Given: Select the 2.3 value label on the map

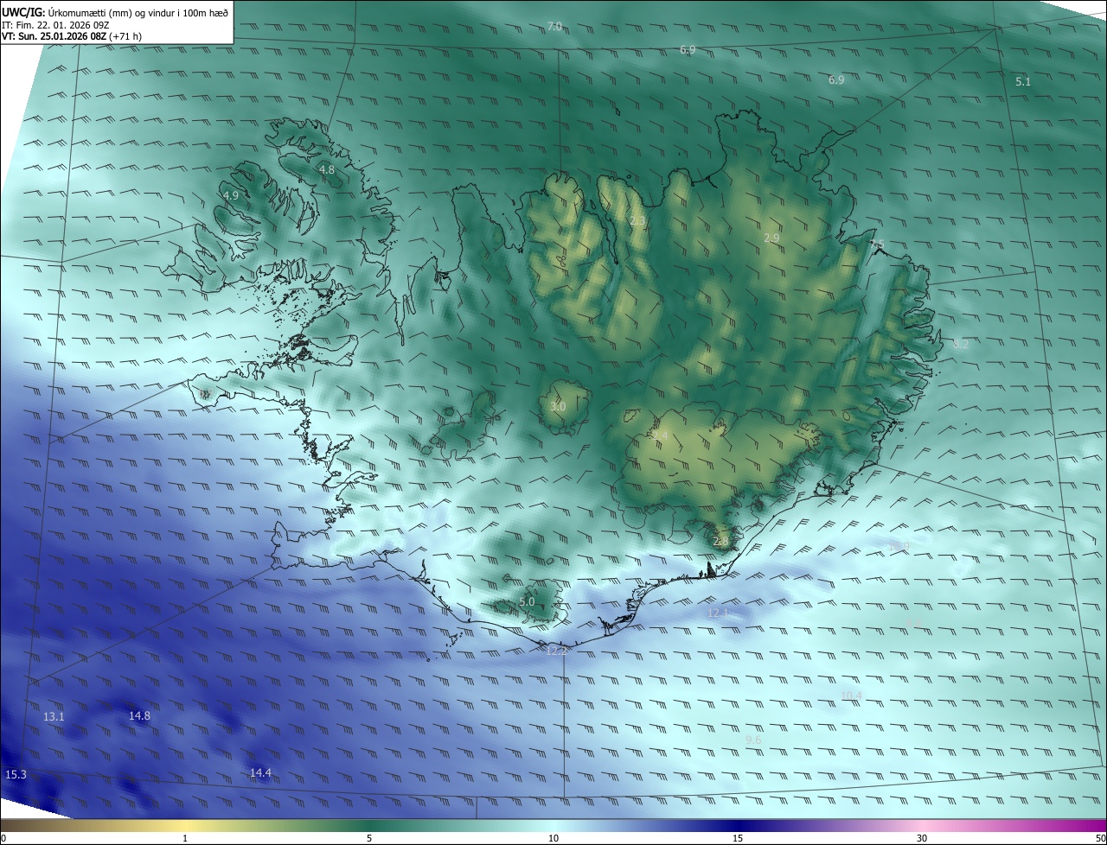Looking at the screenshot, I should click(637, 221).
